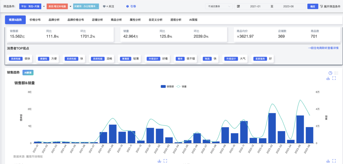Download the bottom-right chart below the trend
The width and height of the screenshot is (343, 164).
(x=328, y=161)
